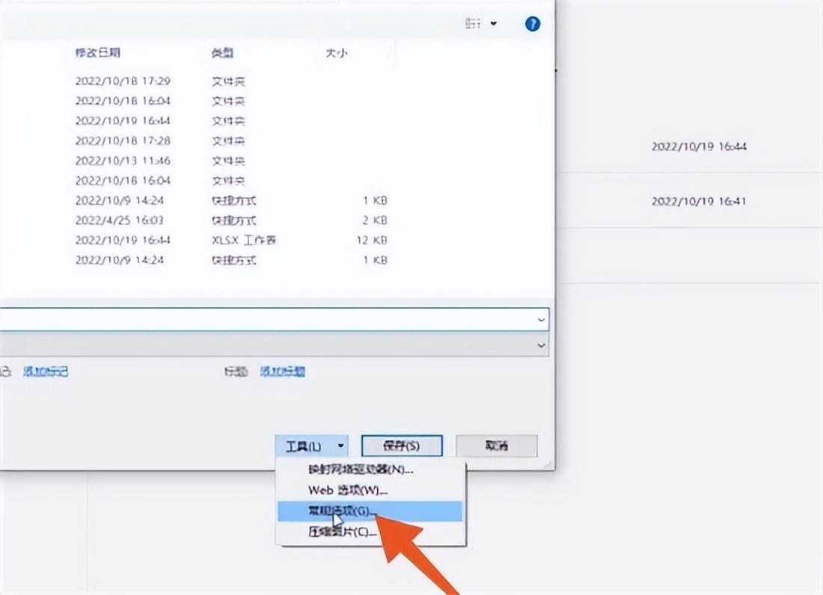
Task: Expand the file name history chevron
Action: tap(541, 320)
